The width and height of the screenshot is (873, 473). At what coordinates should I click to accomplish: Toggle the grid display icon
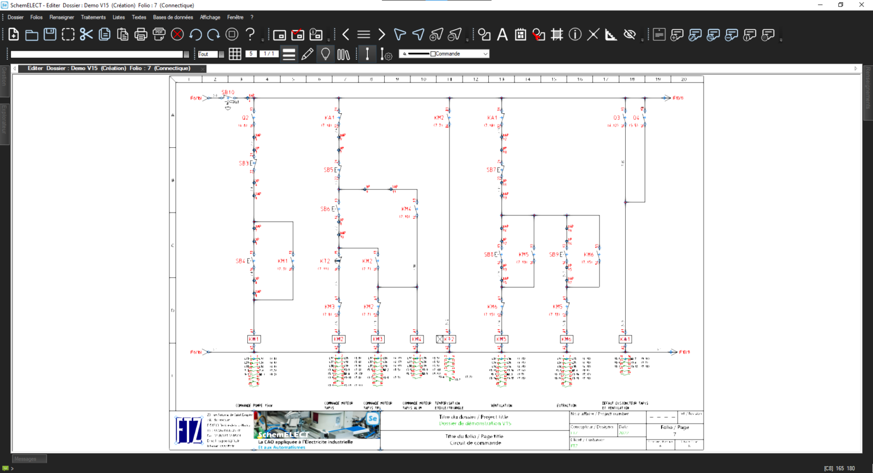235,54
